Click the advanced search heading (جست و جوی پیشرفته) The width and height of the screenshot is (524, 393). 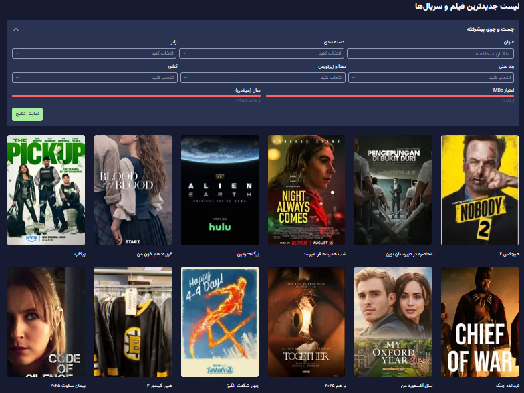[x=491, y=29]
